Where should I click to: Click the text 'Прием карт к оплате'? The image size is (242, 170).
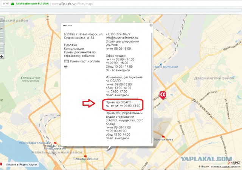[85, 61]
